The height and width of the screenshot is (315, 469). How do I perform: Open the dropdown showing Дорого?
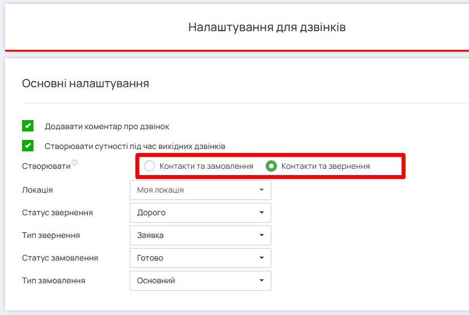(200, 213)
